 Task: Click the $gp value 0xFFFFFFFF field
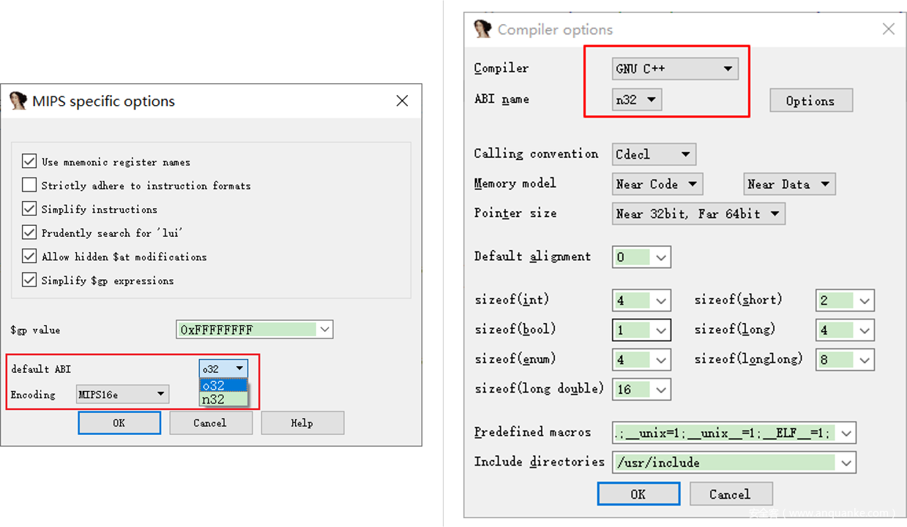[x=247, y=330]
